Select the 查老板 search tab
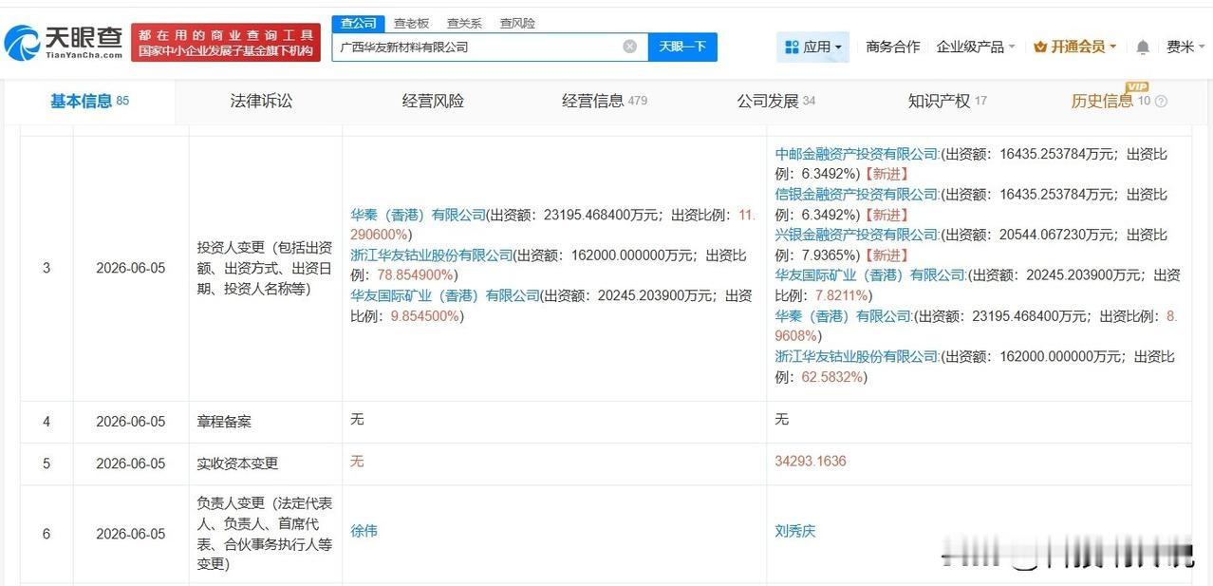The height and width of the screenshot is (586, 1213). point(411,23)
